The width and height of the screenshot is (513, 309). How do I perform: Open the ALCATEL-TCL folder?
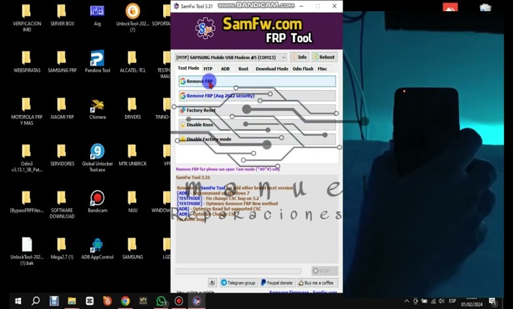tap(132, 62)
